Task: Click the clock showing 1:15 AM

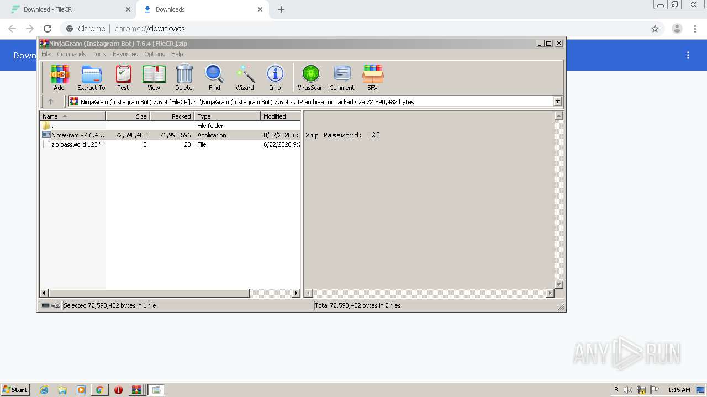Action: coord(679,390)
